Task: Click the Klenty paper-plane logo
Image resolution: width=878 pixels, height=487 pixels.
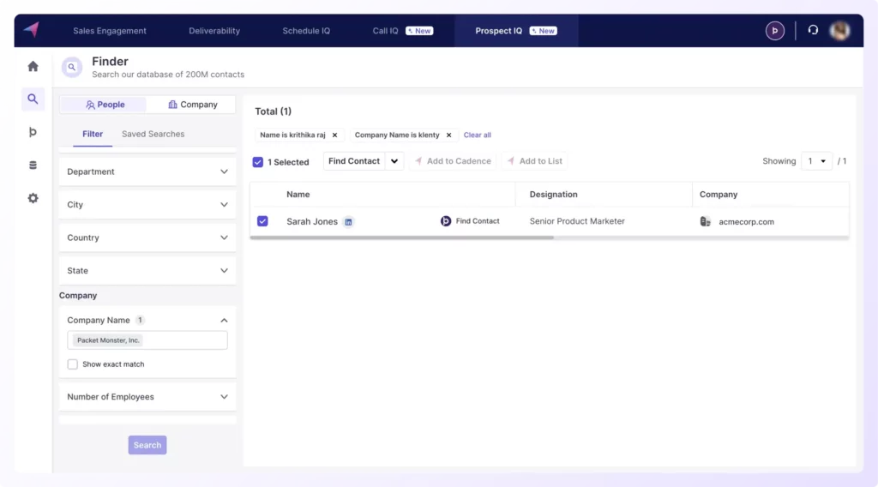Action: pos(32,29)
